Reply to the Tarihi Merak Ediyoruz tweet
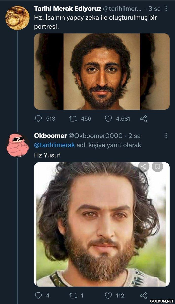 click(38, 119)
